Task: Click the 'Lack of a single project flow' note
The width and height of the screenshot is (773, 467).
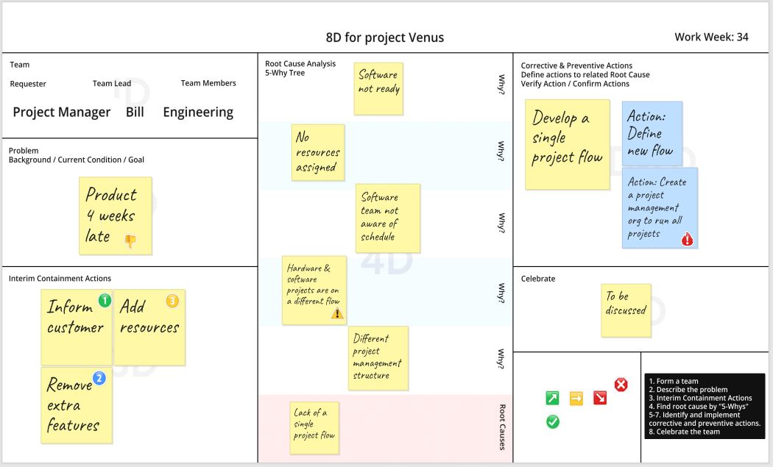Action: (314, 428)
